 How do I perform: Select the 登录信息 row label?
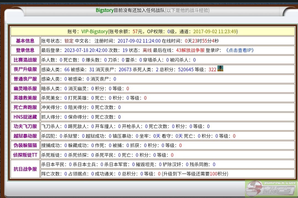25,50
